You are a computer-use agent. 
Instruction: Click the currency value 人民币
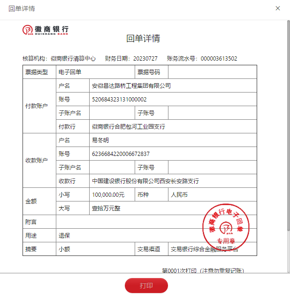(x=179, y=195)
